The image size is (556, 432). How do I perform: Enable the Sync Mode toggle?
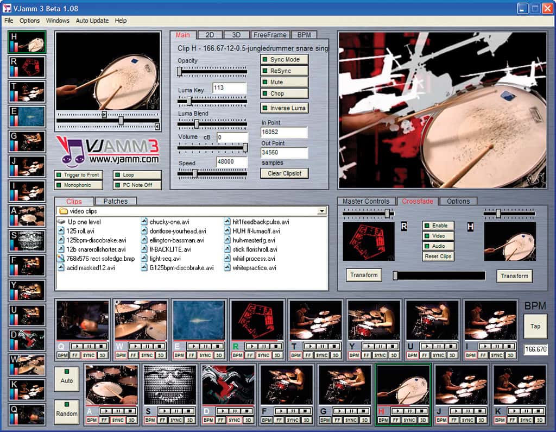[284, 59]
